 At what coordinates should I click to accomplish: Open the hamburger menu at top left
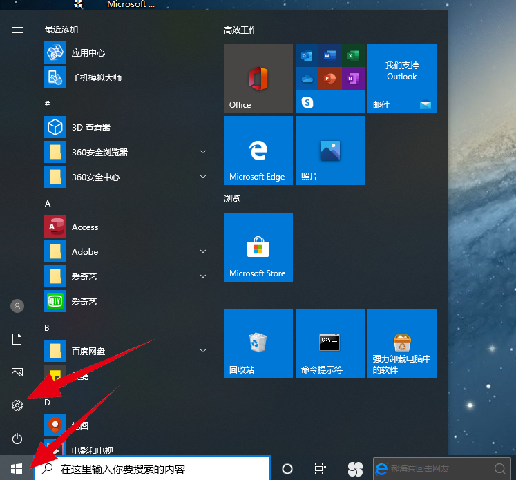tap(17, 30)
